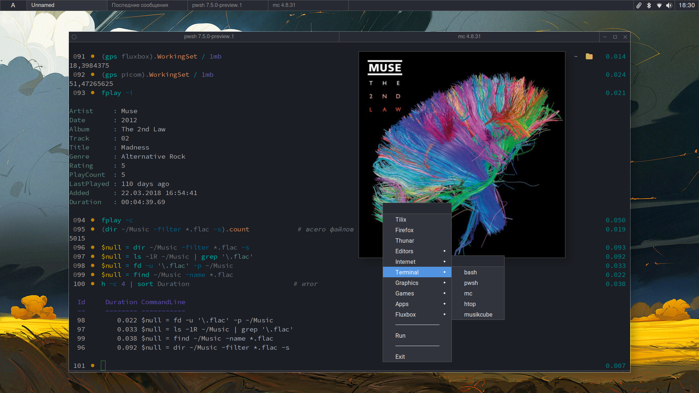
Task: Open the Editors menu entry
Action: tap(417, 251)
